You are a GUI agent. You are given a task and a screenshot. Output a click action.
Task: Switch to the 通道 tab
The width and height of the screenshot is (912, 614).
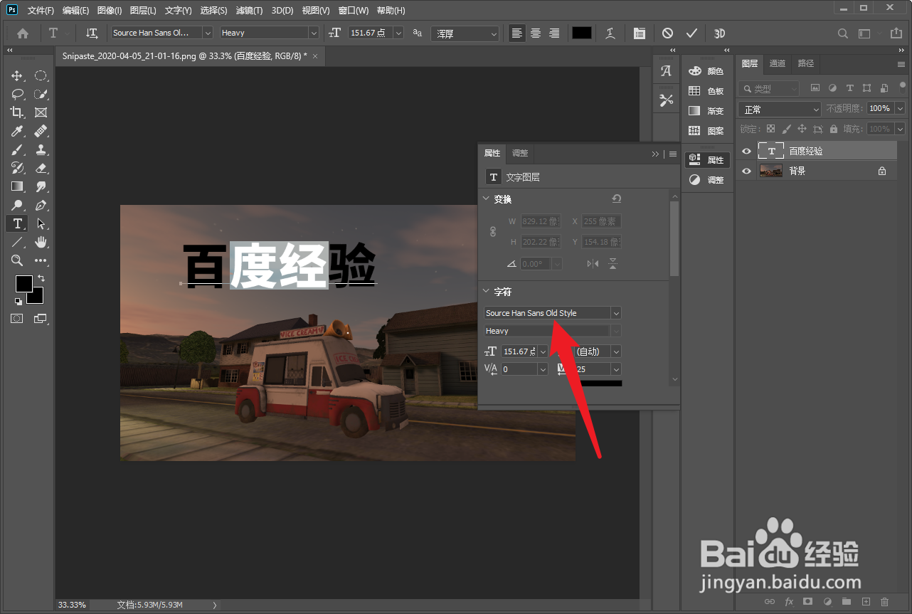(x=778, y=63)
